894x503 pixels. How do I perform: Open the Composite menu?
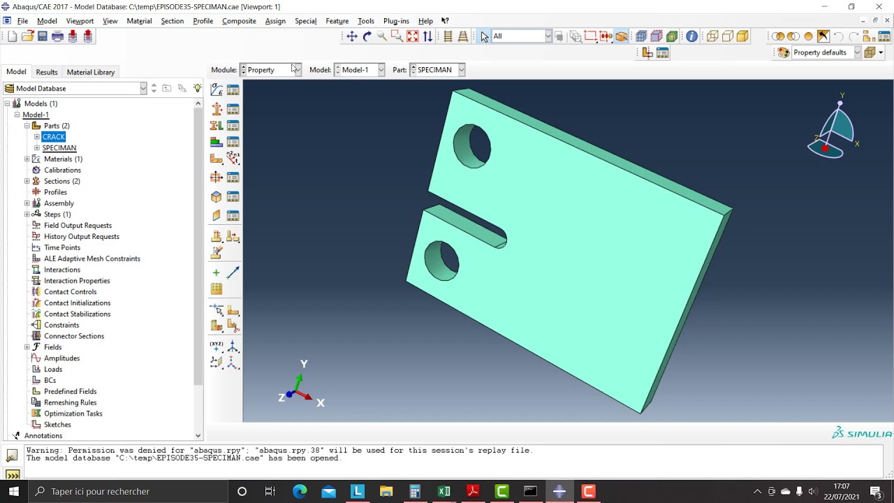coord(239,21)
